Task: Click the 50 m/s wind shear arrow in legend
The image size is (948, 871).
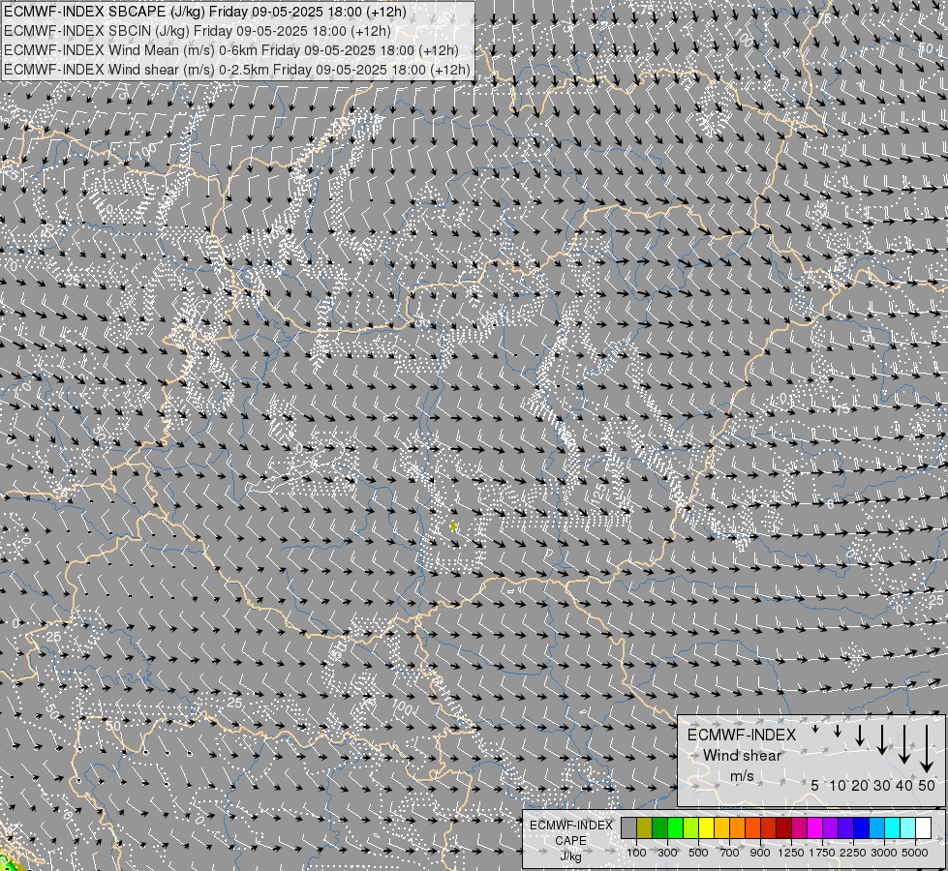Action: (x=927, y=749)
